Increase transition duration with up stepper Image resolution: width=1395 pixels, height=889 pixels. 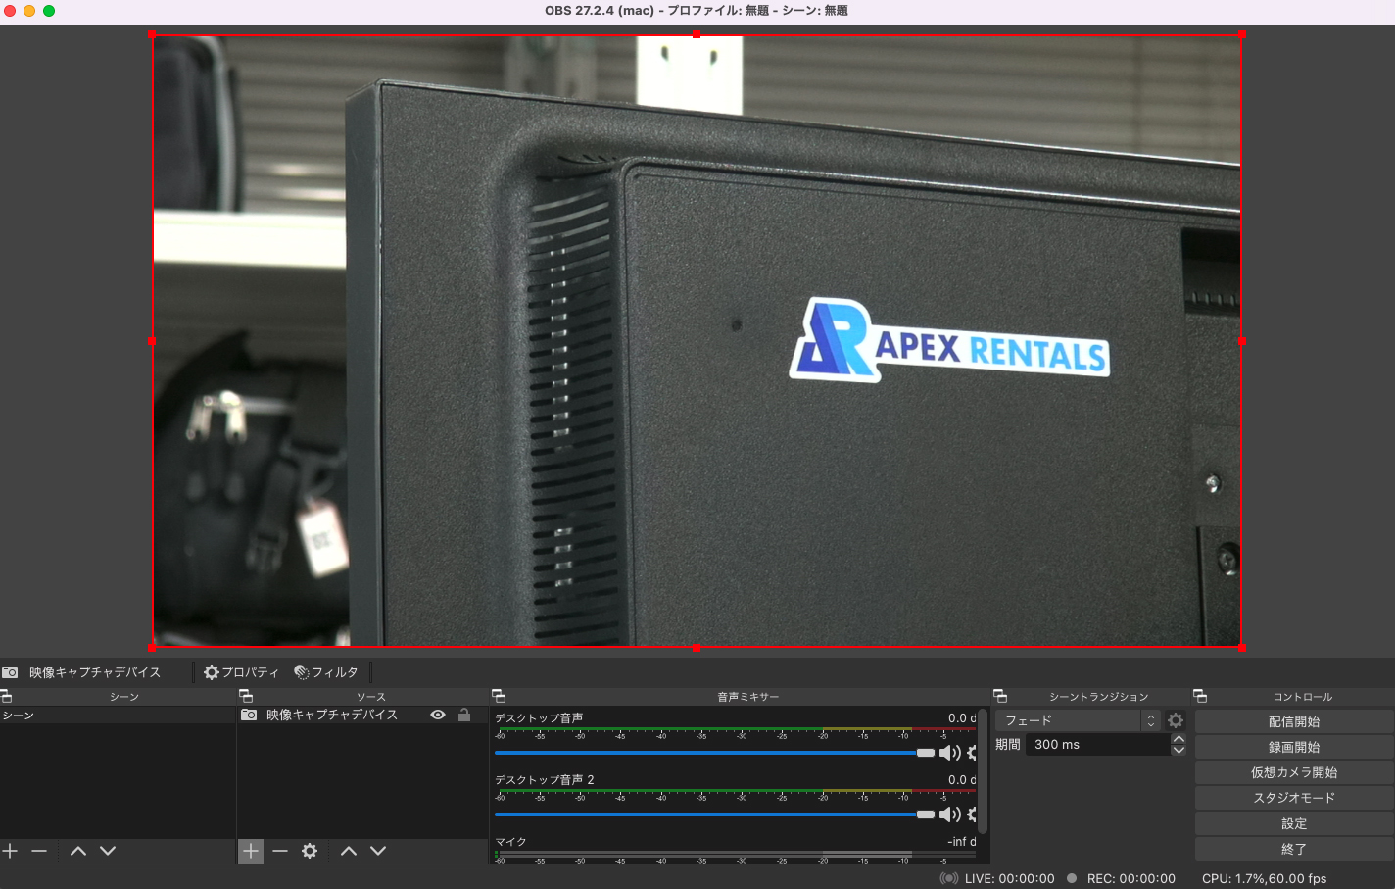point(1179,739)
